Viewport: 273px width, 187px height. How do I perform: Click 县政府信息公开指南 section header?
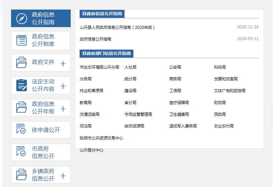[102, 14]
